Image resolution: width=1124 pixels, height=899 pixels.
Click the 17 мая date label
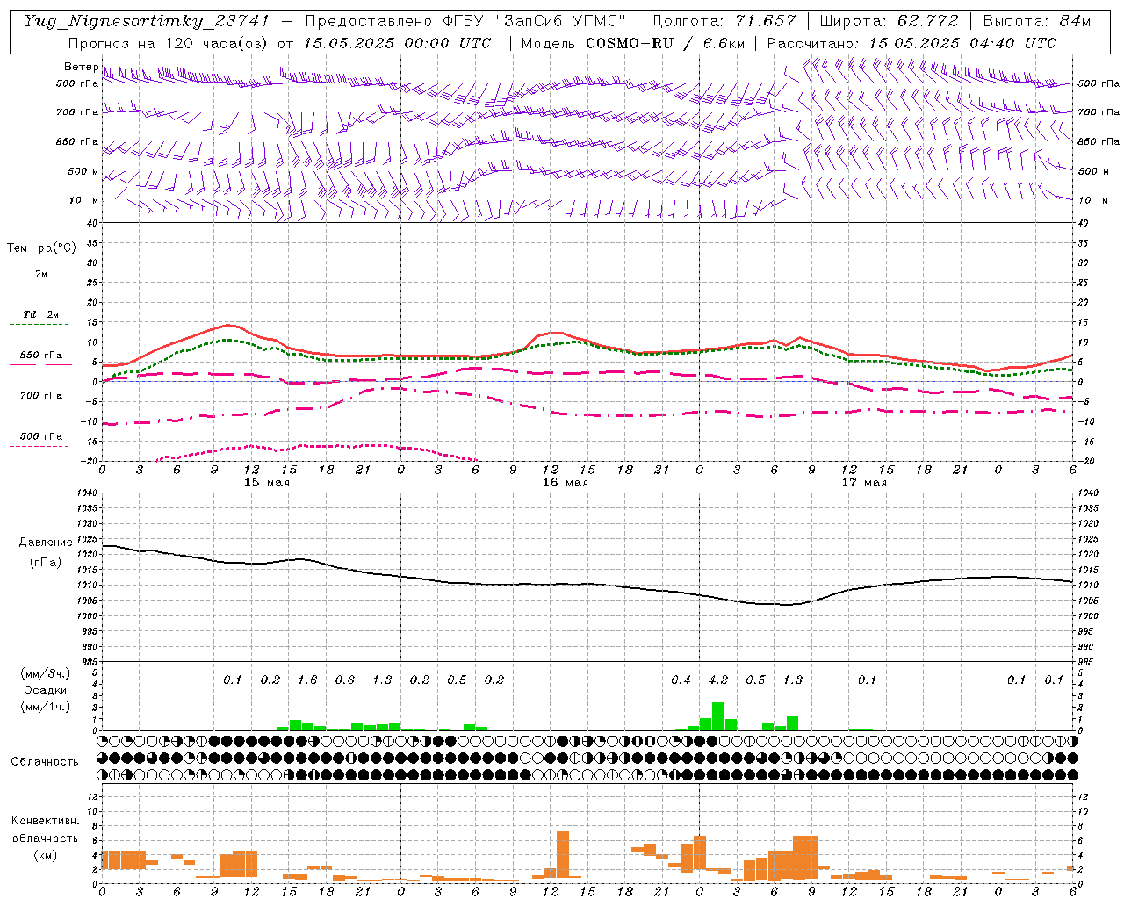point(864,482)
